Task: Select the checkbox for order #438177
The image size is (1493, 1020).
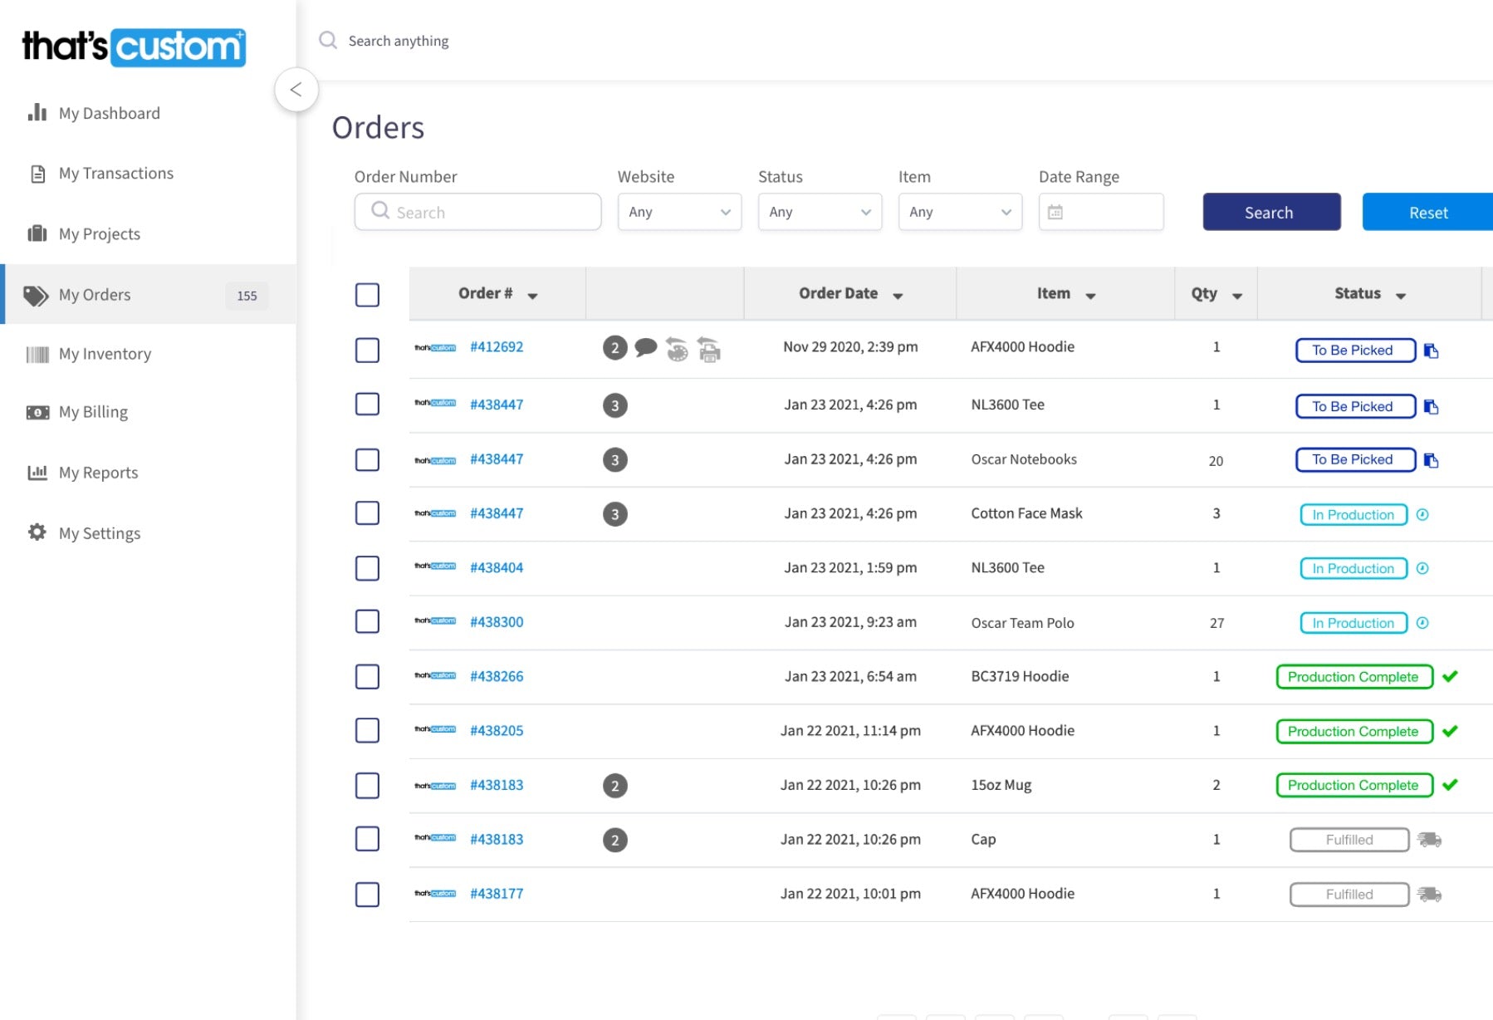Action: [x=367, y=895]
